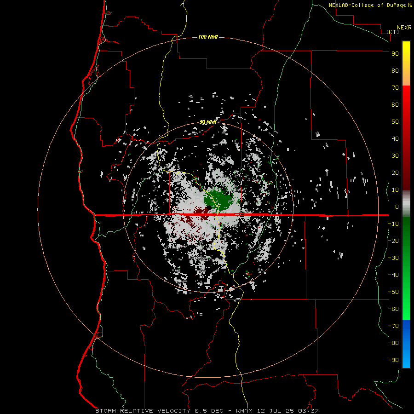The width and height of the screenshot is (414, 414).
Task: Click STORM RELATIVE VELOCITY caption text
Action: pyautogui.click(x=143, y=411)
